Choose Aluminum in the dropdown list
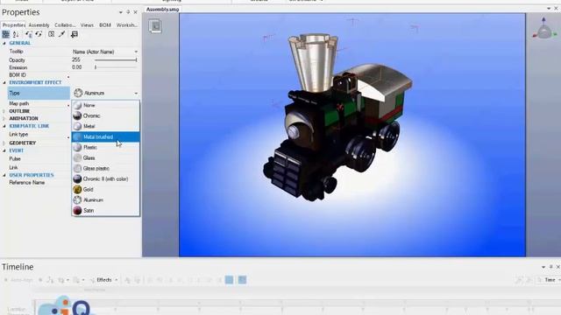 tap(105, 200)
